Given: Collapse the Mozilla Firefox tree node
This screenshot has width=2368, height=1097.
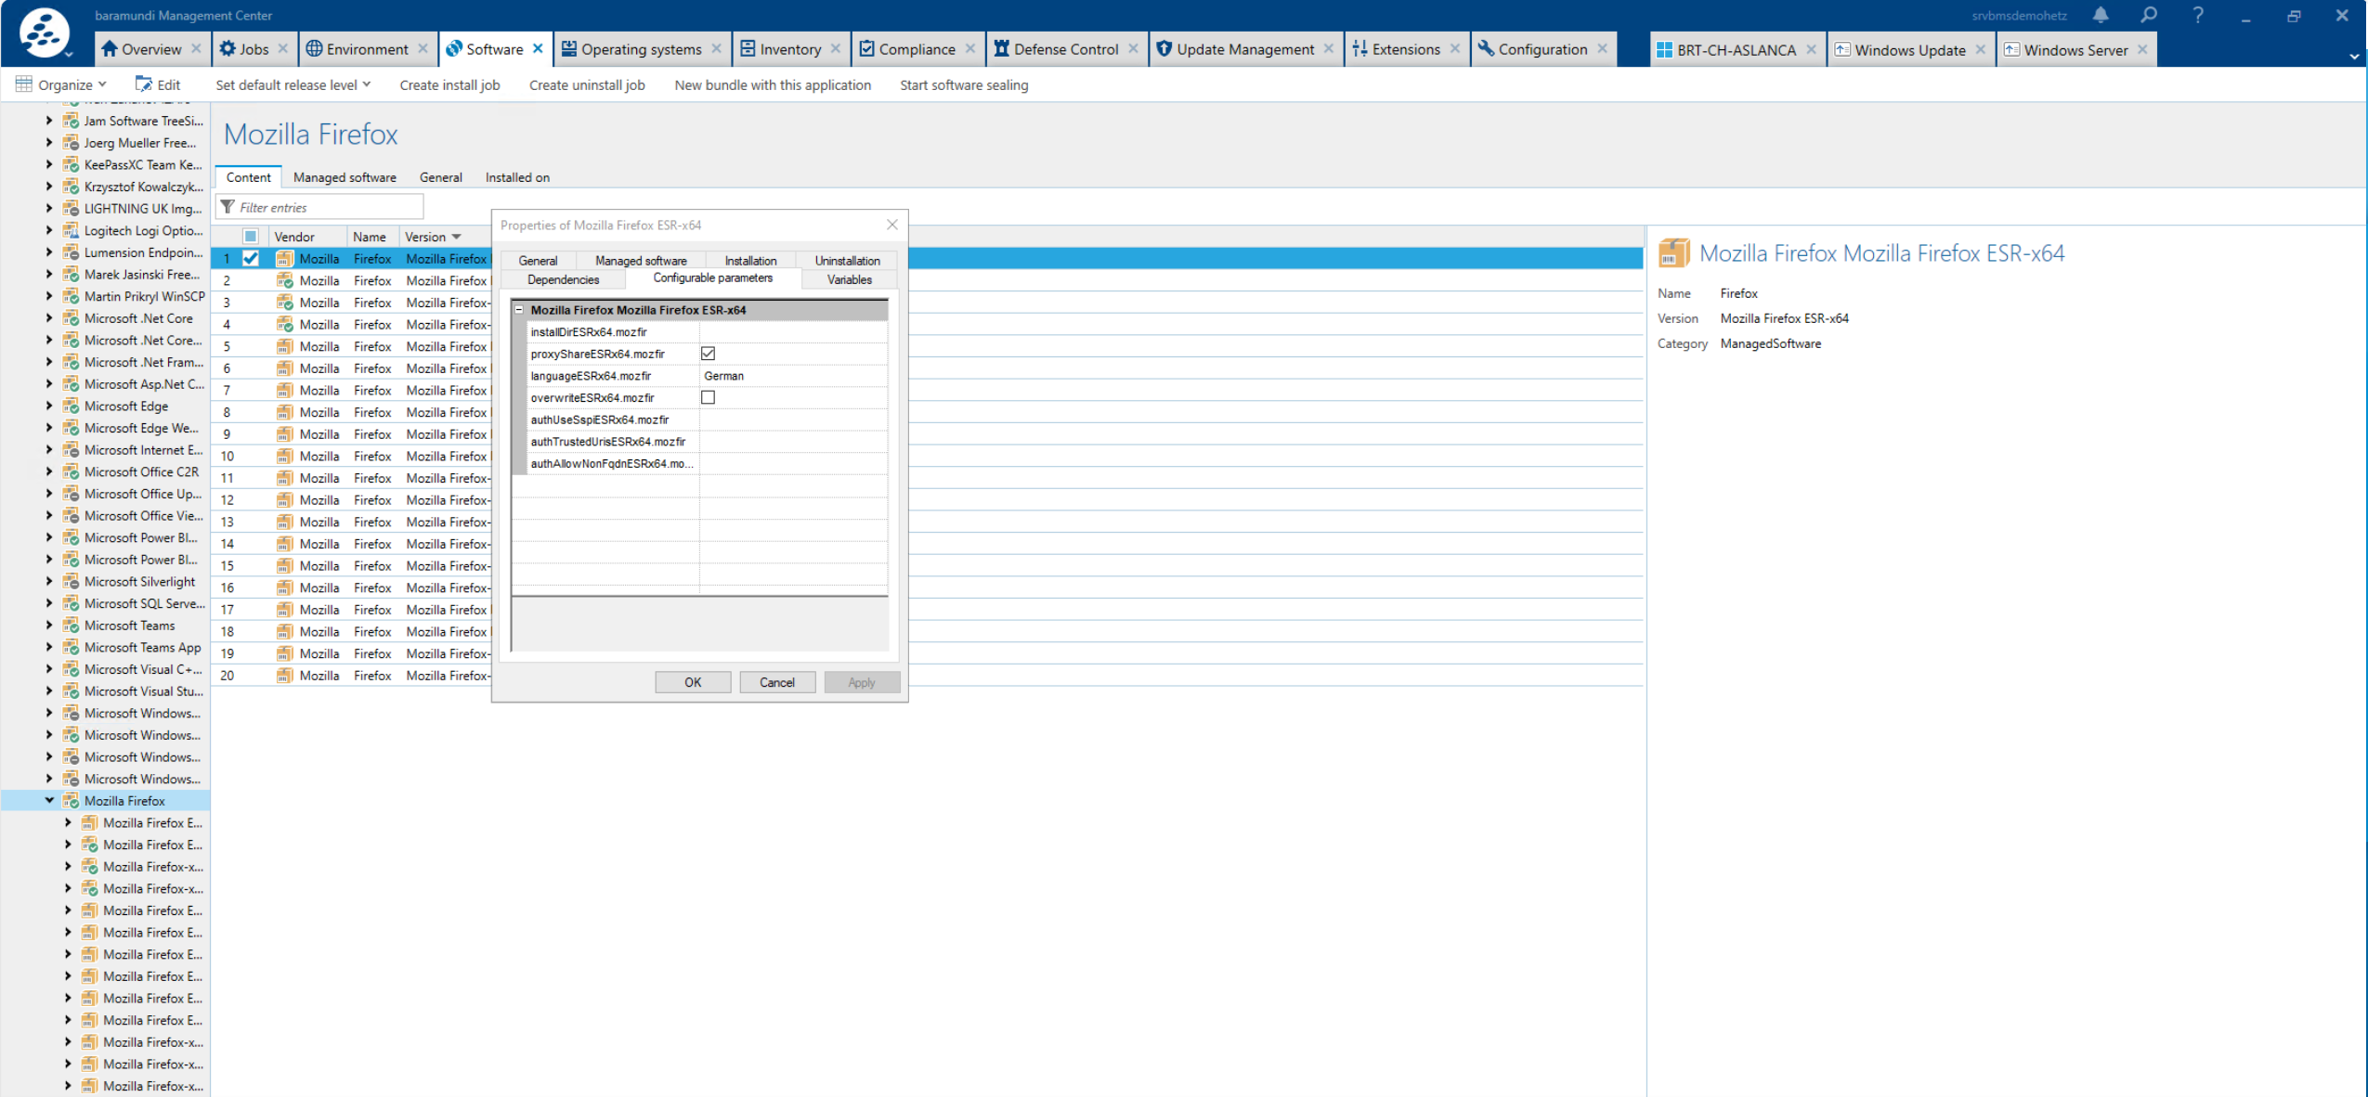Looking at the screenshot, I should (x=49, y=800).
